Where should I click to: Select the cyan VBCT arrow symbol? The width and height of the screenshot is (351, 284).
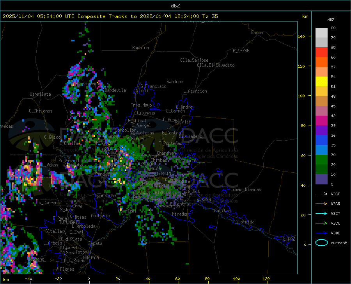coord(321,213)
